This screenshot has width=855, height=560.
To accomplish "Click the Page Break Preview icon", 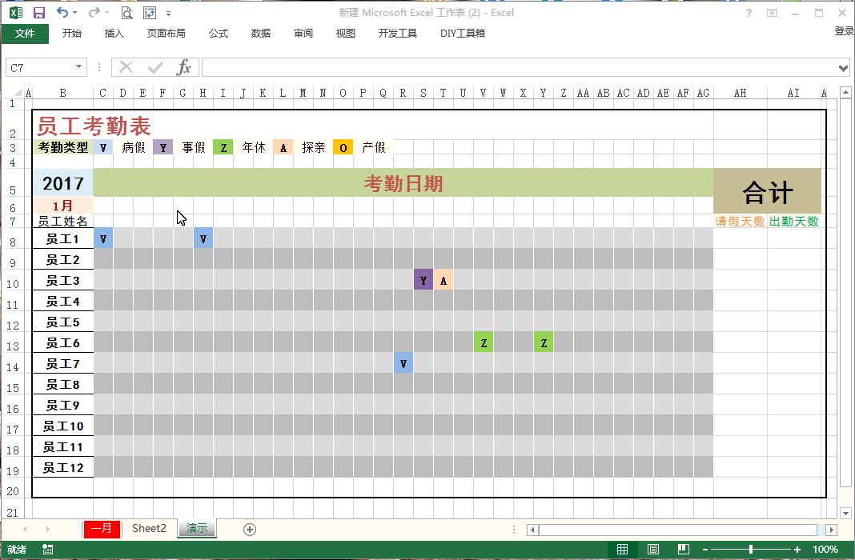I will (683, 550).
